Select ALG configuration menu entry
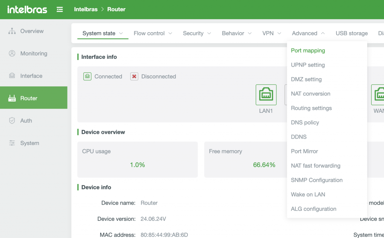The image size is (384, 238). pyautogui.click(x=313, y=209)
